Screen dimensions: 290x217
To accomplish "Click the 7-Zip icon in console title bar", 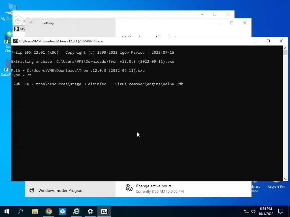I will (x=16, y=41).
